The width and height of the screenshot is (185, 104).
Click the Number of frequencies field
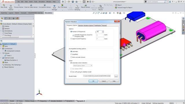99,31
